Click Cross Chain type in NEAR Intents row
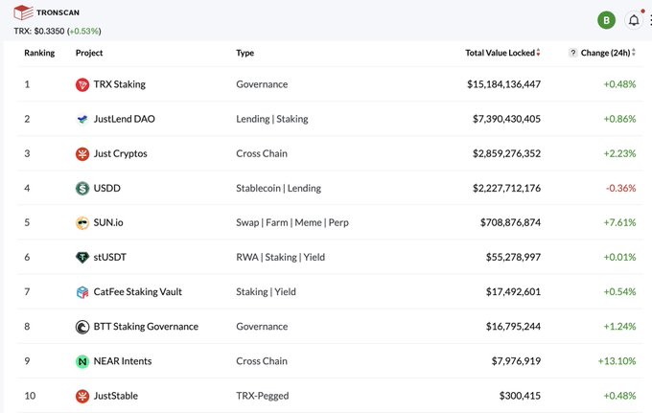The width and height of the screenshot is (652, 413). (262, 361)
